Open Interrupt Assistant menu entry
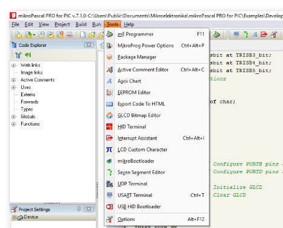This screenshot has height=228, width=283. point(156,138)
